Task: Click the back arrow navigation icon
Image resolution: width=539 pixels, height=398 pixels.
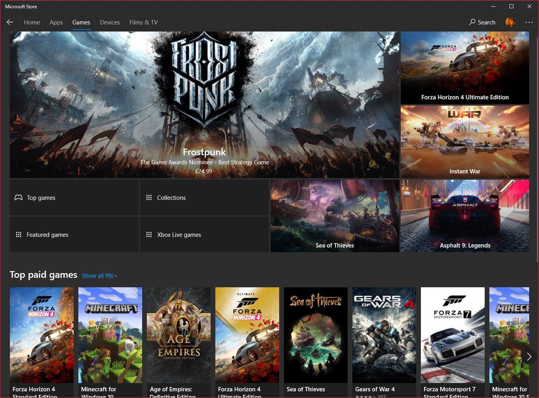Action: (x=10, y=22)
